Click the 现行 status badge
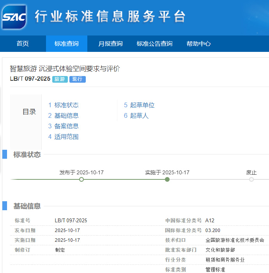Viewport: 269px width, 273px height. coord(78,79)
